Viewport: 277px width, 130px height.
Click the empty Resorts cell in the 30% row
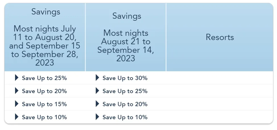pyautogui.click(x=220, y=78)
